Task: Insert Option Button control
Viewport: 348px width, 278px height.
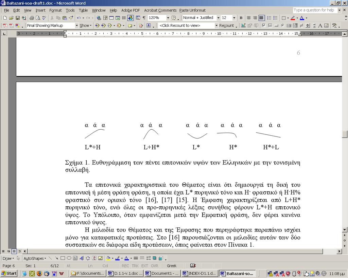Action: point(282,26)
